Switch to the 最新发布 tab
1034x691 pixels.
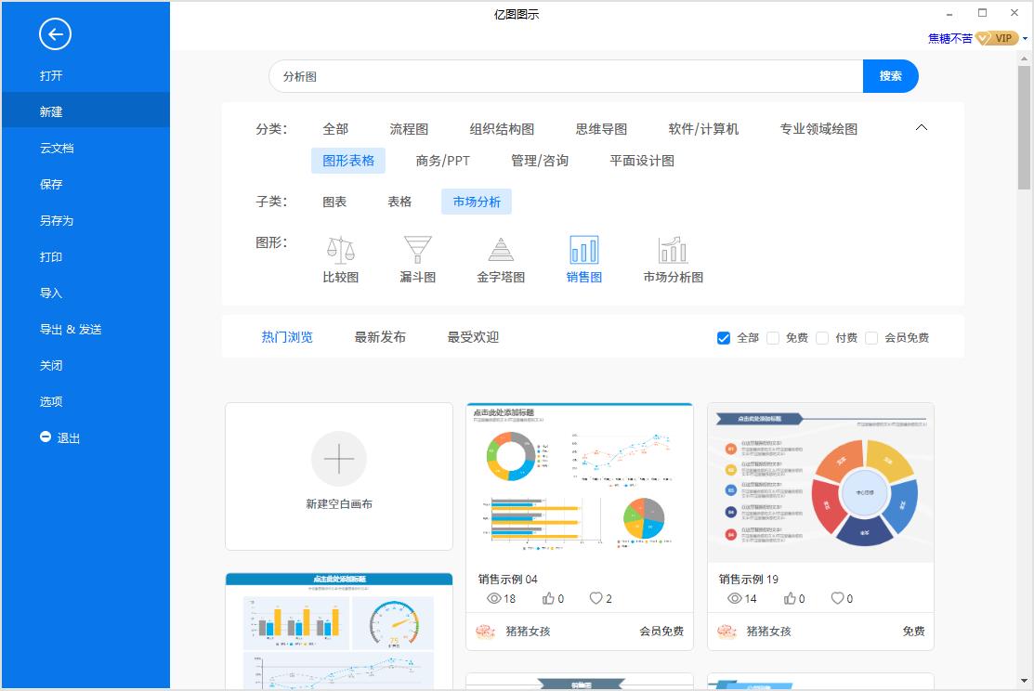381,337
